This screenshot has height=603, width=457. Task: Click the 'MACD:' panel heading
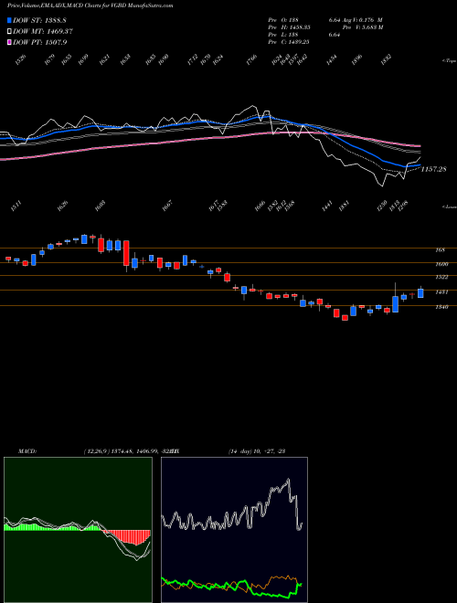pyautogui.click(x=27, y=451)
